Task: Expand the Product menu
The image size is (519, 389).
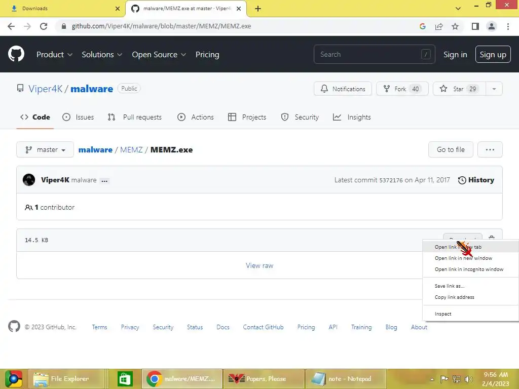Action: tap(54, 55)
